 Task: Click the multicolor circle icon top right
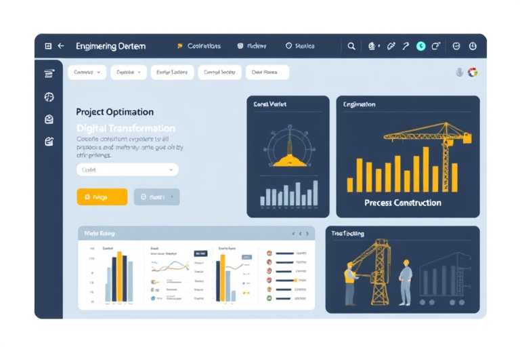click(x=473, y=72)
